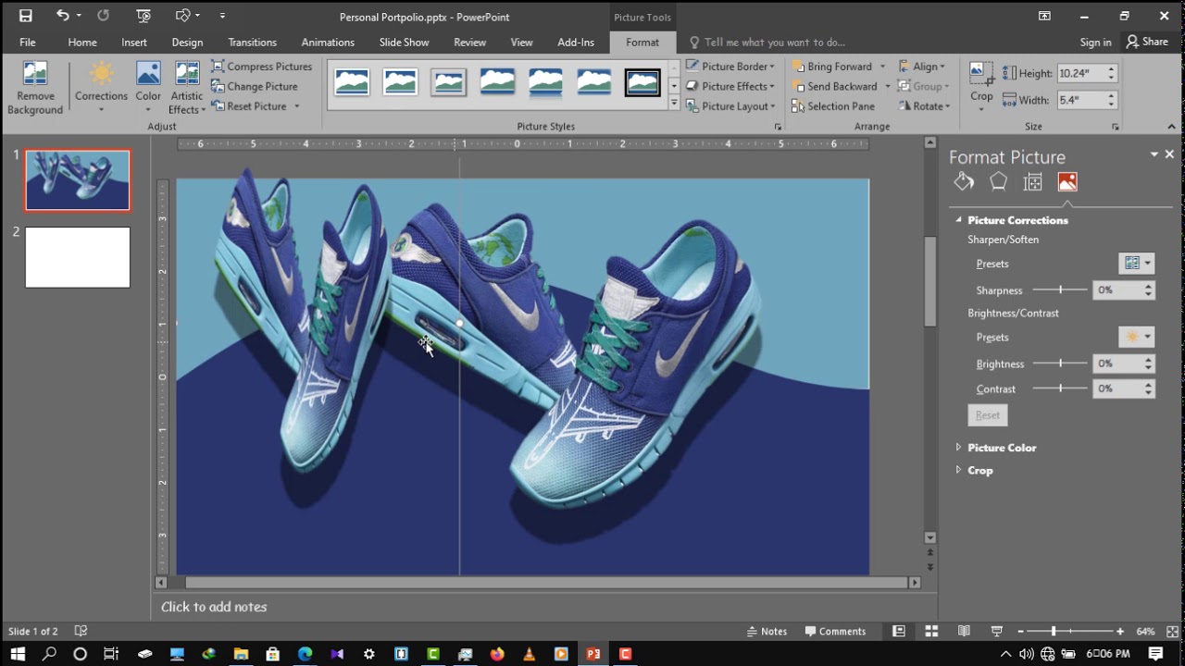Open Artistic Effects gallery
This screenshot has width=1185, height=666.
(x=187, y=89)
